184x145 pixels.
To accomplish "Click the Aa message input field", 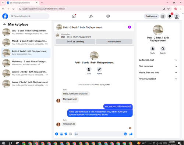I will pos(99,134).
